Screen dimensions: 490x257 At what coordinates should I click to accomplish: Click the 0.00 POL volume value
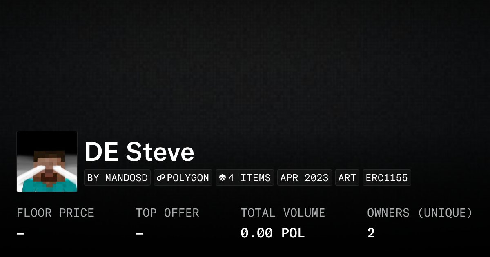[x=272, y=233]
